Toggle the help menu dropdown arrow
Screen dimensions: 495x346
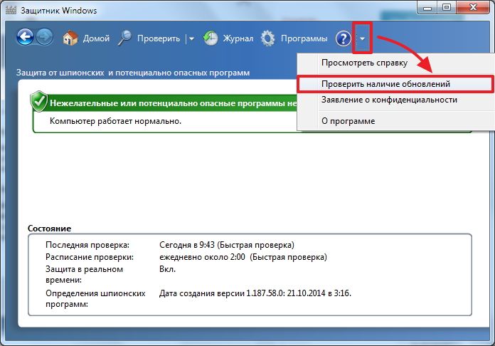363,39
